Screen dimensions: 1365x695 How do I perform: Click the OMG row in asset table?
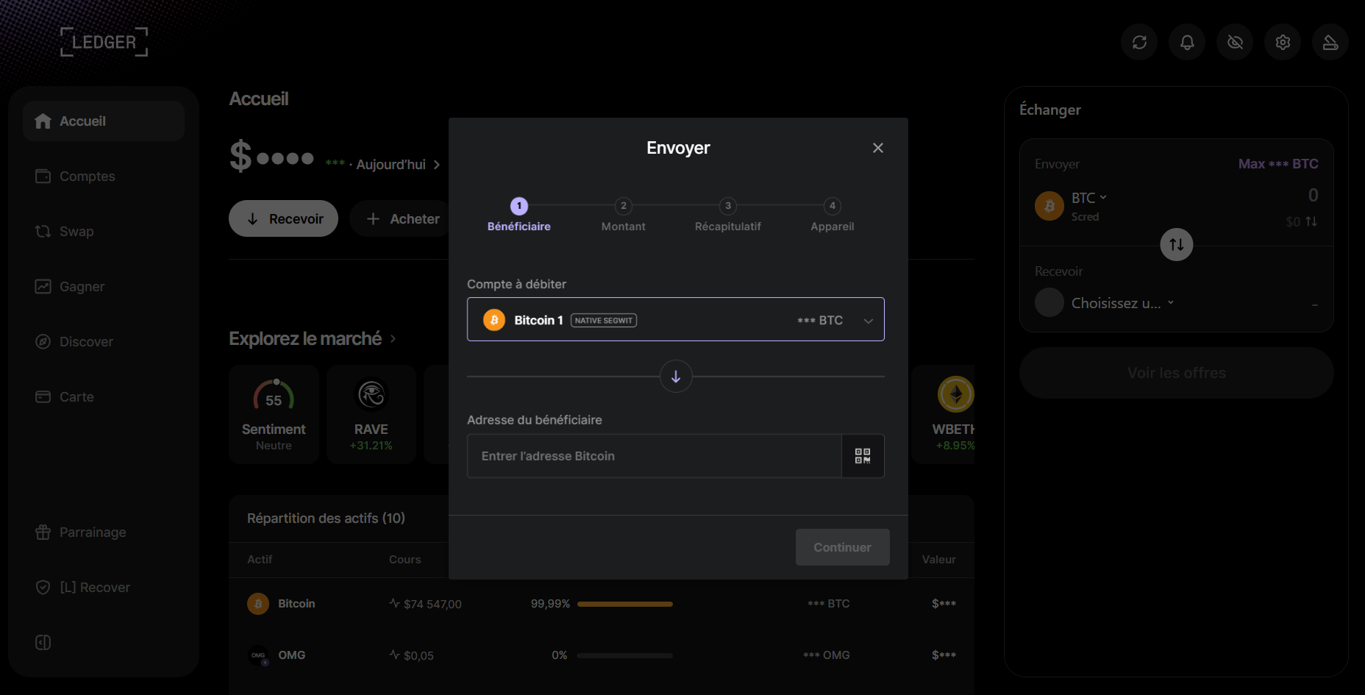pyautogui.click(x=602, y=655)
